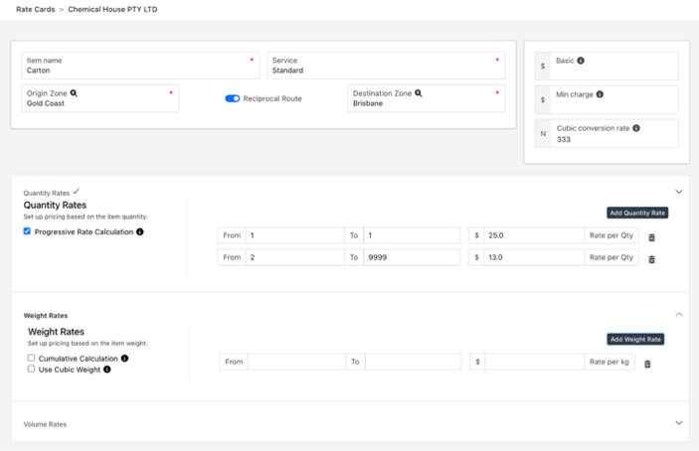The image size is (699, 451).
Task: Toggle the Reciprocal Route switch
Action: tap(233, 98)
